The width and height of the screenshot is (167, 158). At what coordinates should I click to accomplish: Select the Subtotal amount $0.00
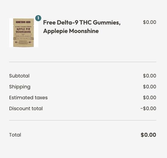tap(149, 76)
